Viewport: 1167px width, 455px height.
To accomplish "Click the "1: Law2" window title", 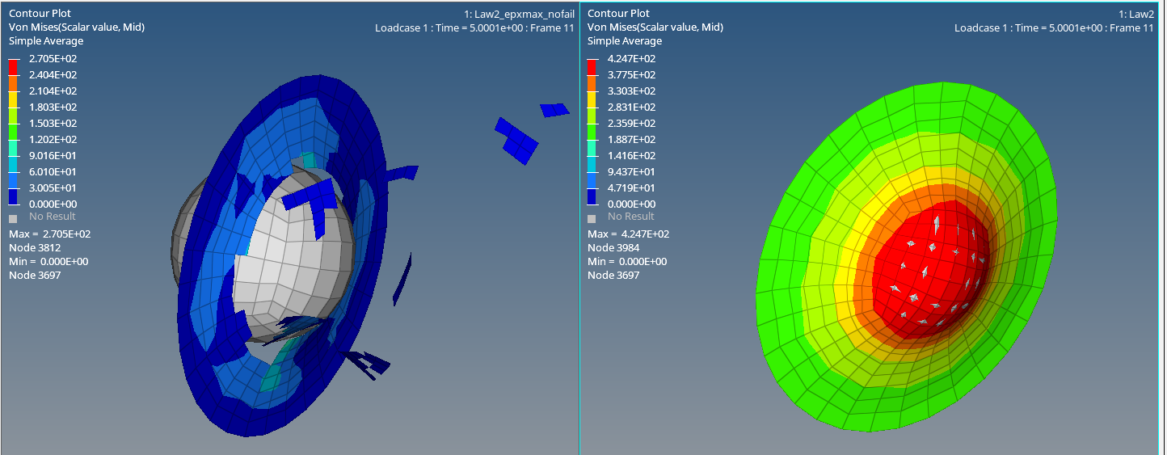I will click(x=1135, y=14).
